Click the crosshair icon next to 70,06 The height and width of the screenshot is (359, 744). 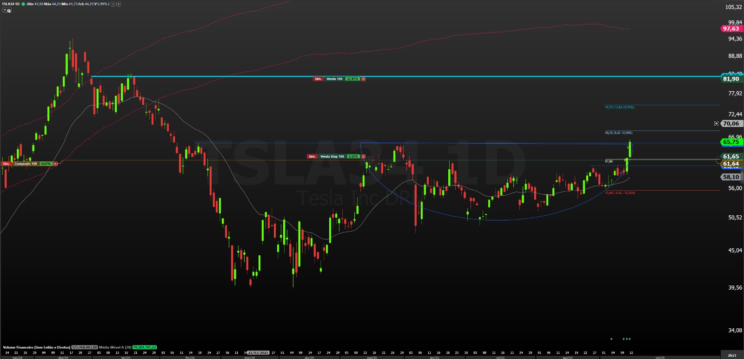(x=716, y=124)
